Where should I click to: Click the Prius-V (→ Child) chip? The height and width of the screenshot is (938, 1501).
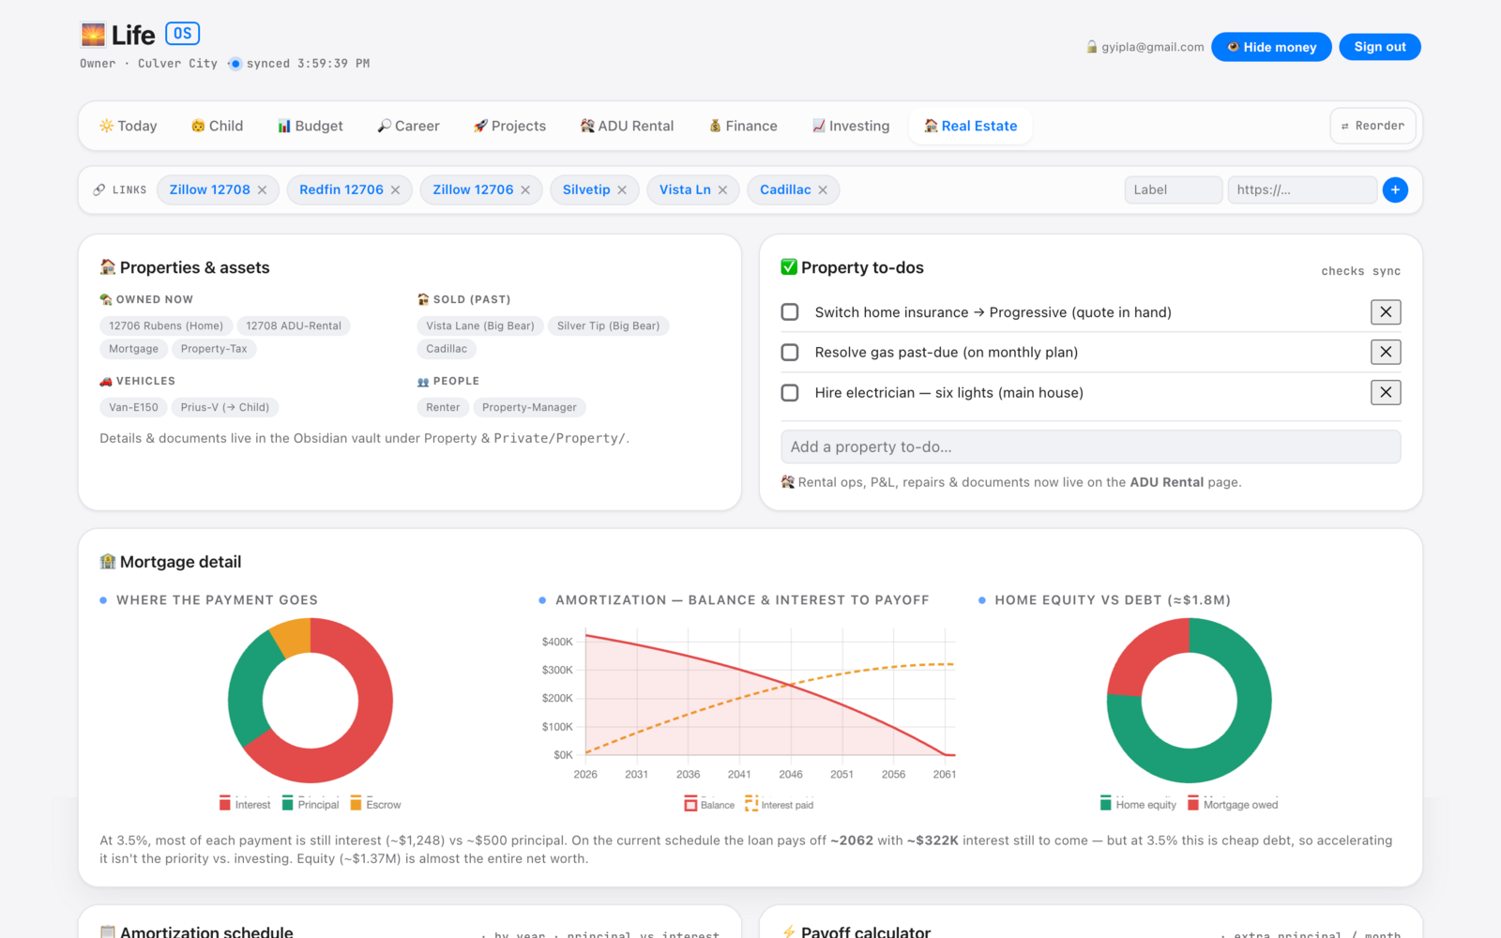[x=225, y=407]
